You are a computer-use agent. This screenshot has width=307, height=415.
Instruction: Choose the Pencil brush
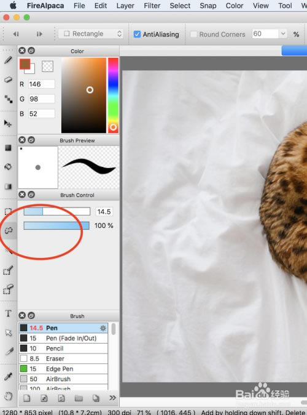pyautogui.click(x=63, y=349)
